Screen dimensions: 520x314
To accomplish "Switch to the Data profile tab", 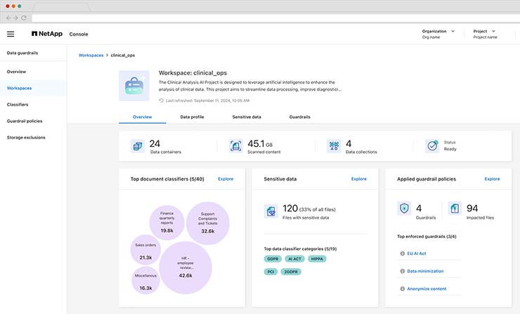I will (x=192, y=117).
